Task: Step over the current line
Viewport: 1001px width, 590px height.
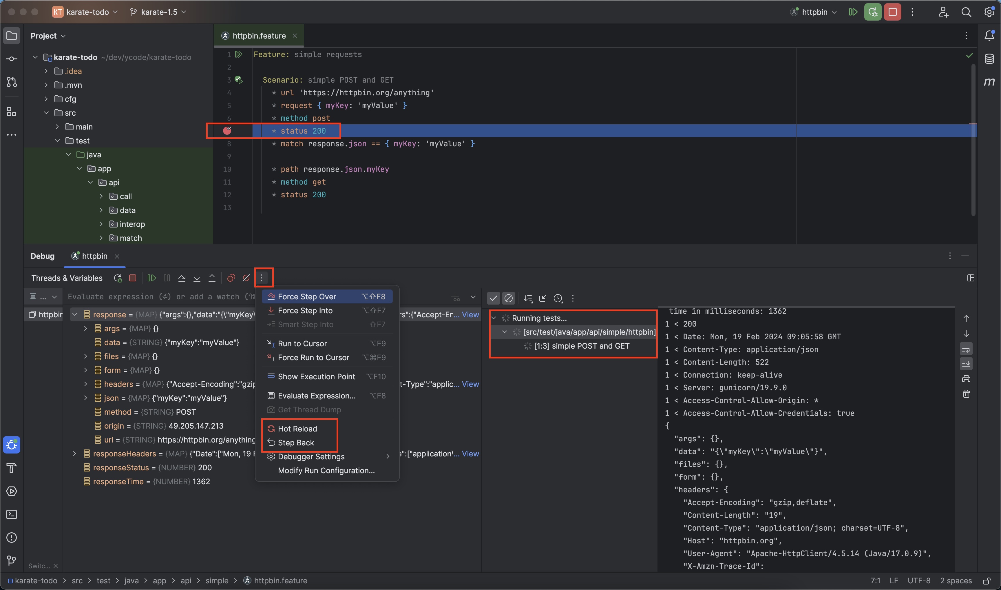Action: pos(182,278)
